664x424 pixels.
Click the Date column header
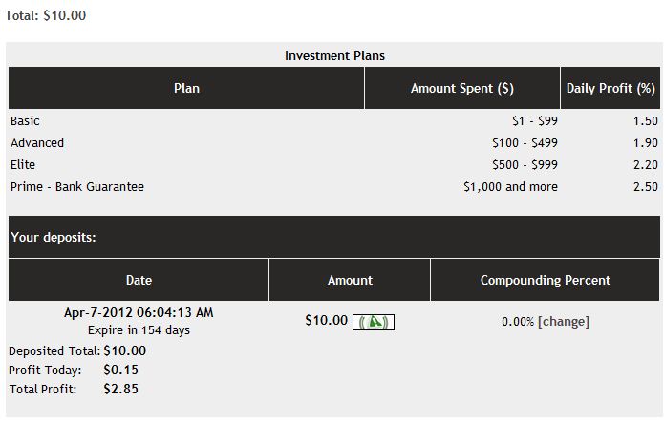[139, 281]
